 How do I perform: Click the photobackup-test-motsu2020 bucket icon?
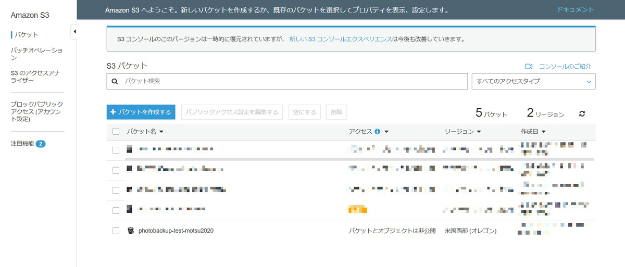click(131, 230)
